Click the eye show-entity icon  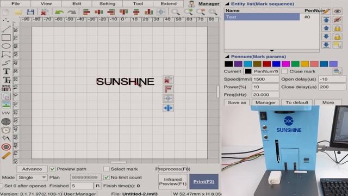coord(337,11)
